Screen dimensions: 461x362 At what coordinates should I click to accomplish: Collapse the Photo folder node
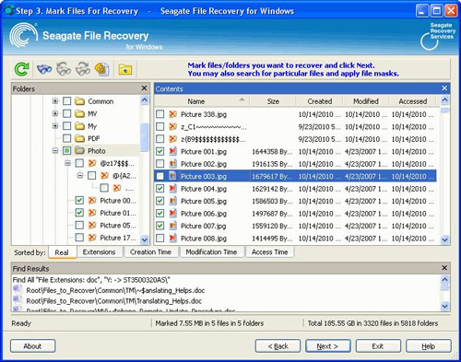(x=55, y=150)
